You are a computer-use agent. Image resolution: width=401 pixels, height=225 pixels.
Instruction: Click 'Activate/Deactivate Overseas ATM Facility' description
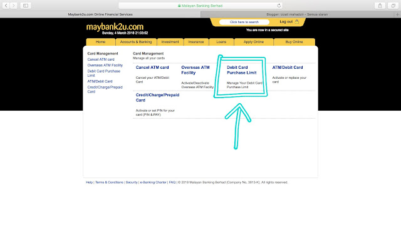pyautogui.click(x=197, y=85)
